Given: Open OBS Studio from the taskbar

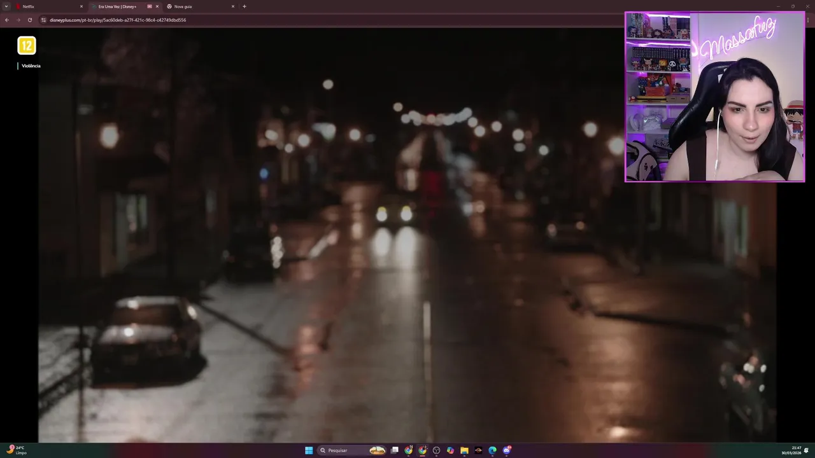Looking at the screenshot, I should [x=437, y=450].
